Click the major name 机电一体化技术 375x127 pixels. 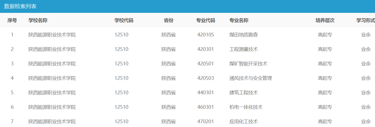point(246,107)
